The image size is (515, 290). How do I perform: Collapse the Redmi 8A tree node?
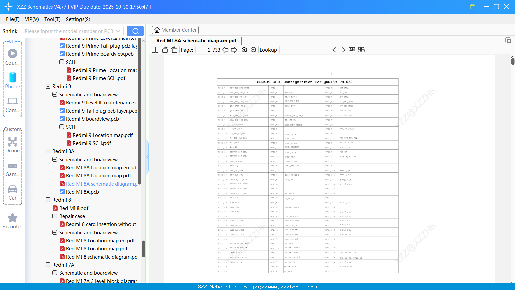[x=48, y=151]
